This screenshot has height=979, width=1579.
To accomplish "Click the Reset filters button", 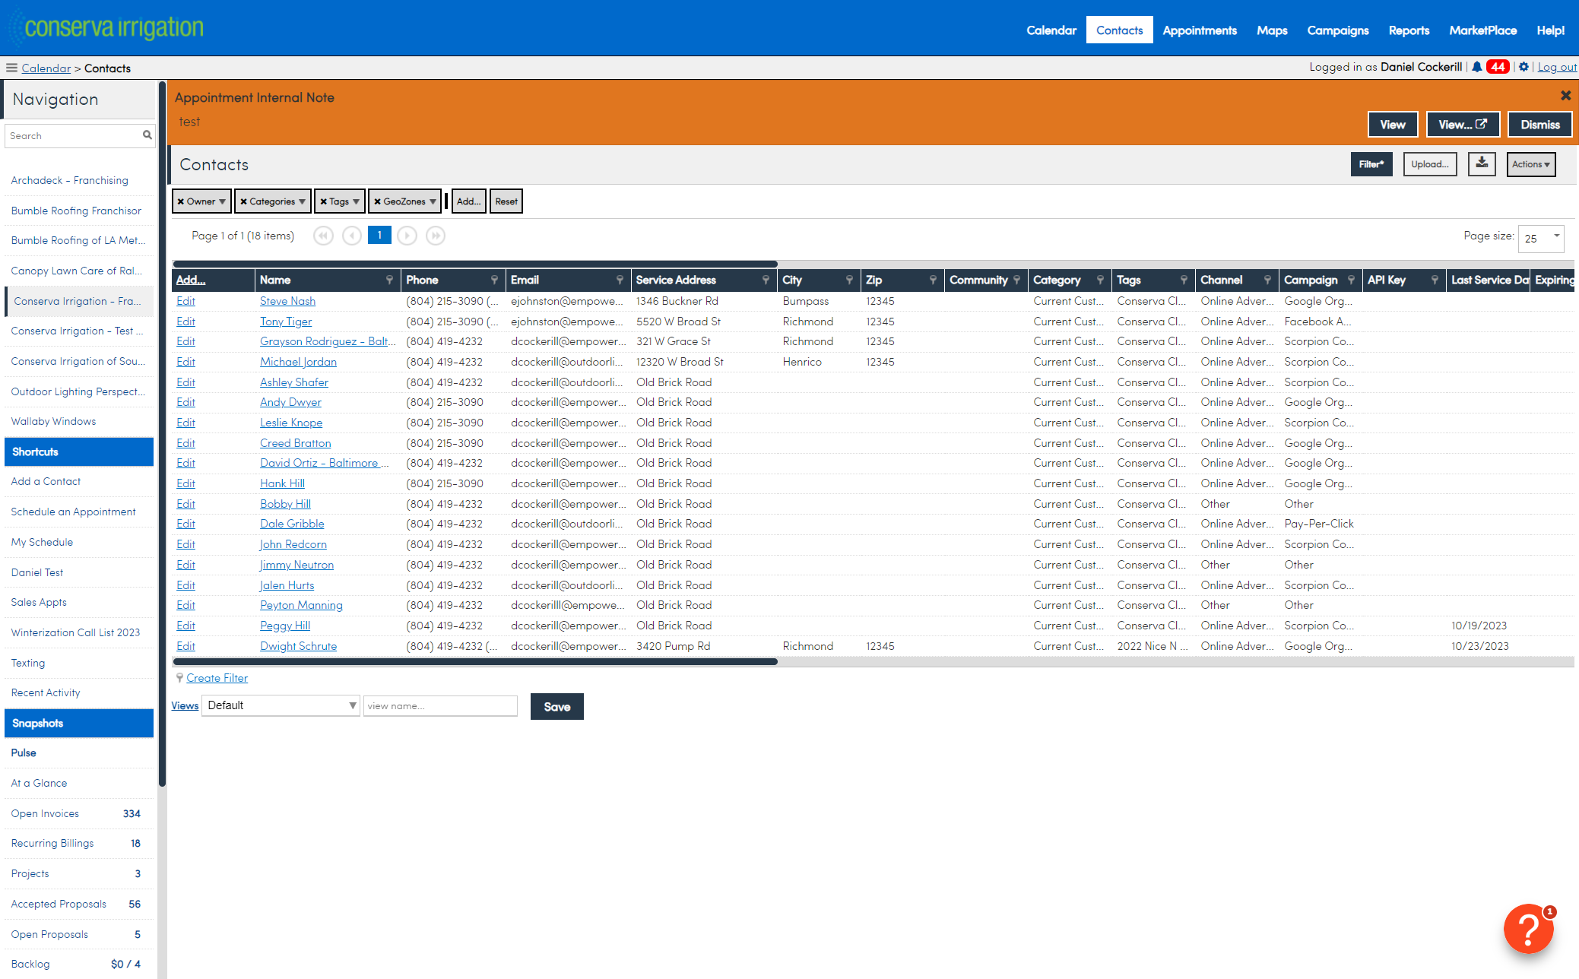I will tap(506, 201).
